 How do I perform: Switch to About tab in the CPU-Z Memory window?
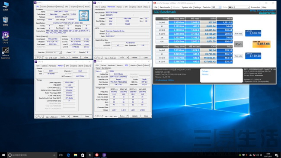coord(87,66)
